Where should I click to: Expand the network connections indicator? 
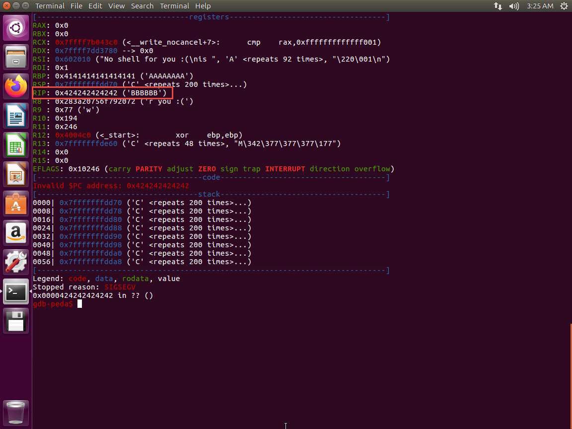pyautogui.click(x=498, y=6)
